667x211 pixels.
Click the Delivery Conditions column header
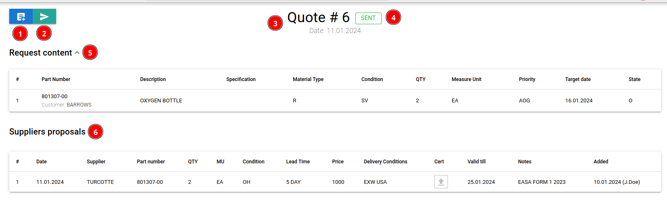385,162
